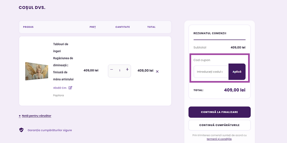Open the Notă pentru vânzător text link
Viewport: 287px width, 143px height.
(x=37, y=116)
